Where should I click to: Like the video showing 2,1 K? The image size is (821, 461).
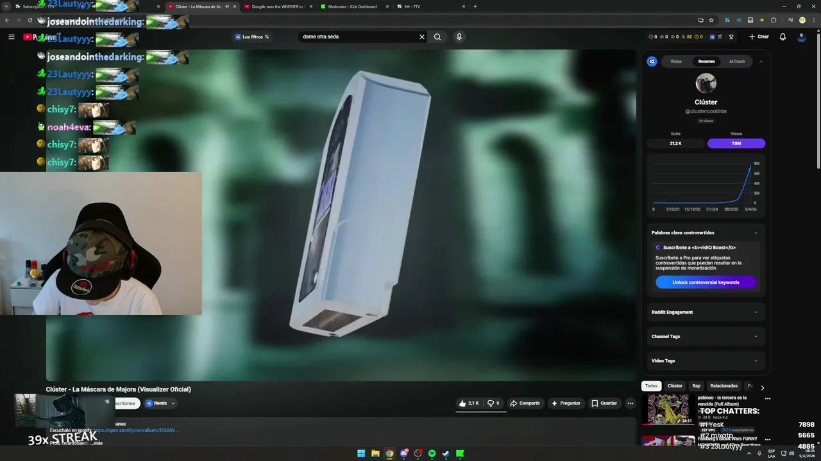[x=469, y=403]
